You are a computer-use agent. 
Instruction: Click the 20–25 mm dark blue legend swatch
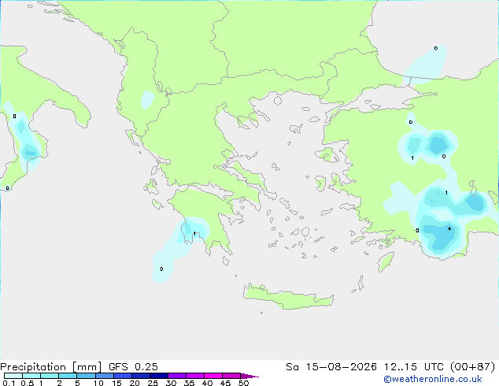pyautogui.click(x=141, y=376)
